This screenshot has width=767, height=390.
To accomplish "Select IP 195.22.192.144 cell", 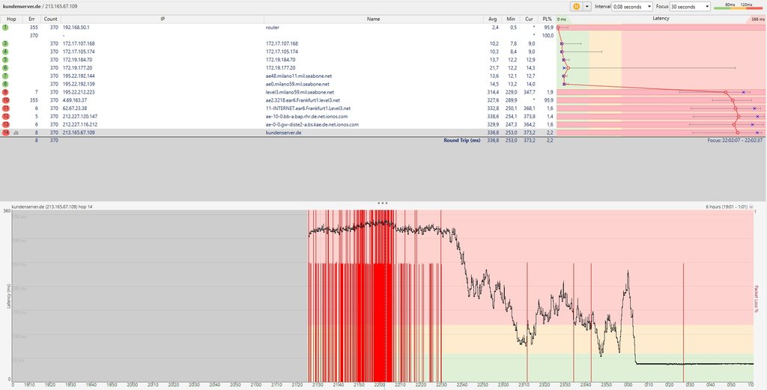I will click(79, 76).
